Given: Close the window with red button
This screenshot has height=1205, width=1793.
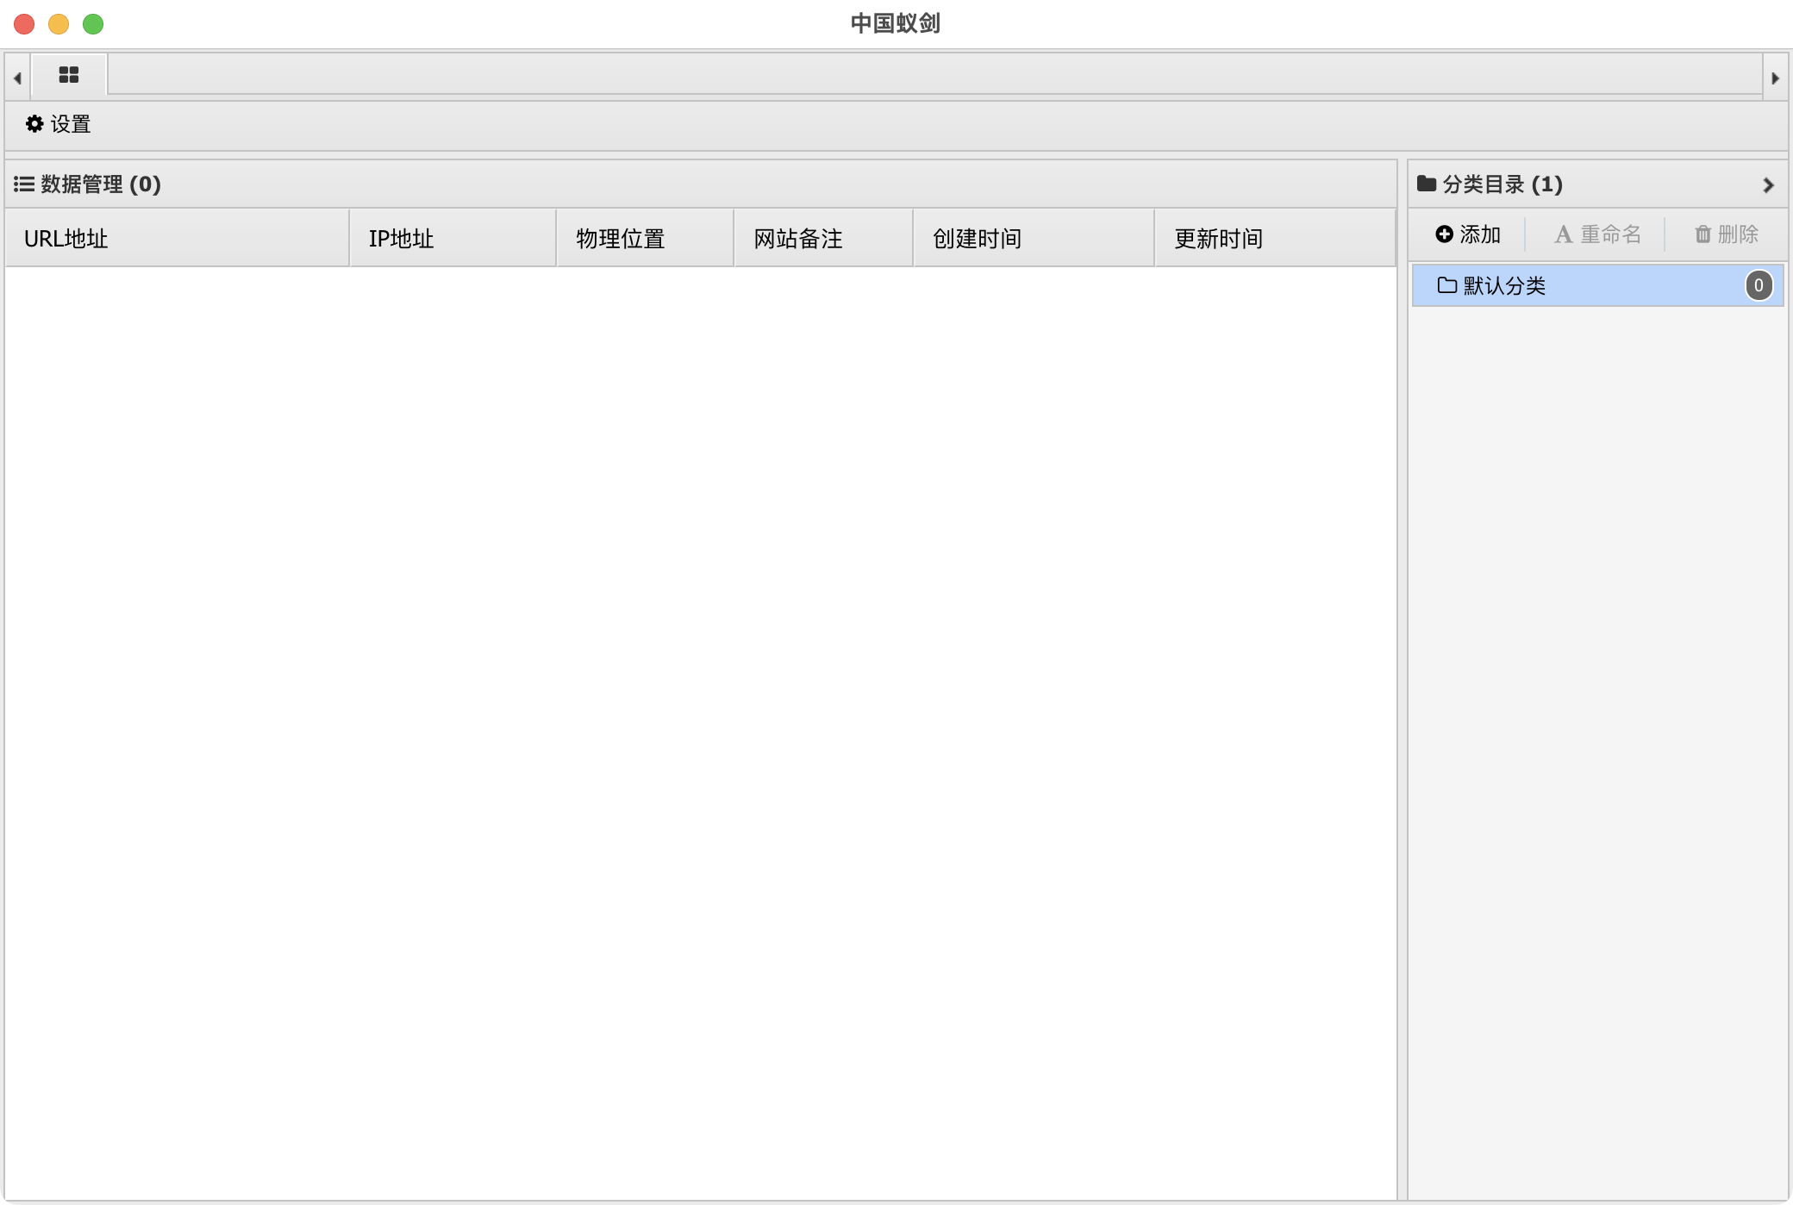Looking at the screenshot, I should tap(24, 24).
